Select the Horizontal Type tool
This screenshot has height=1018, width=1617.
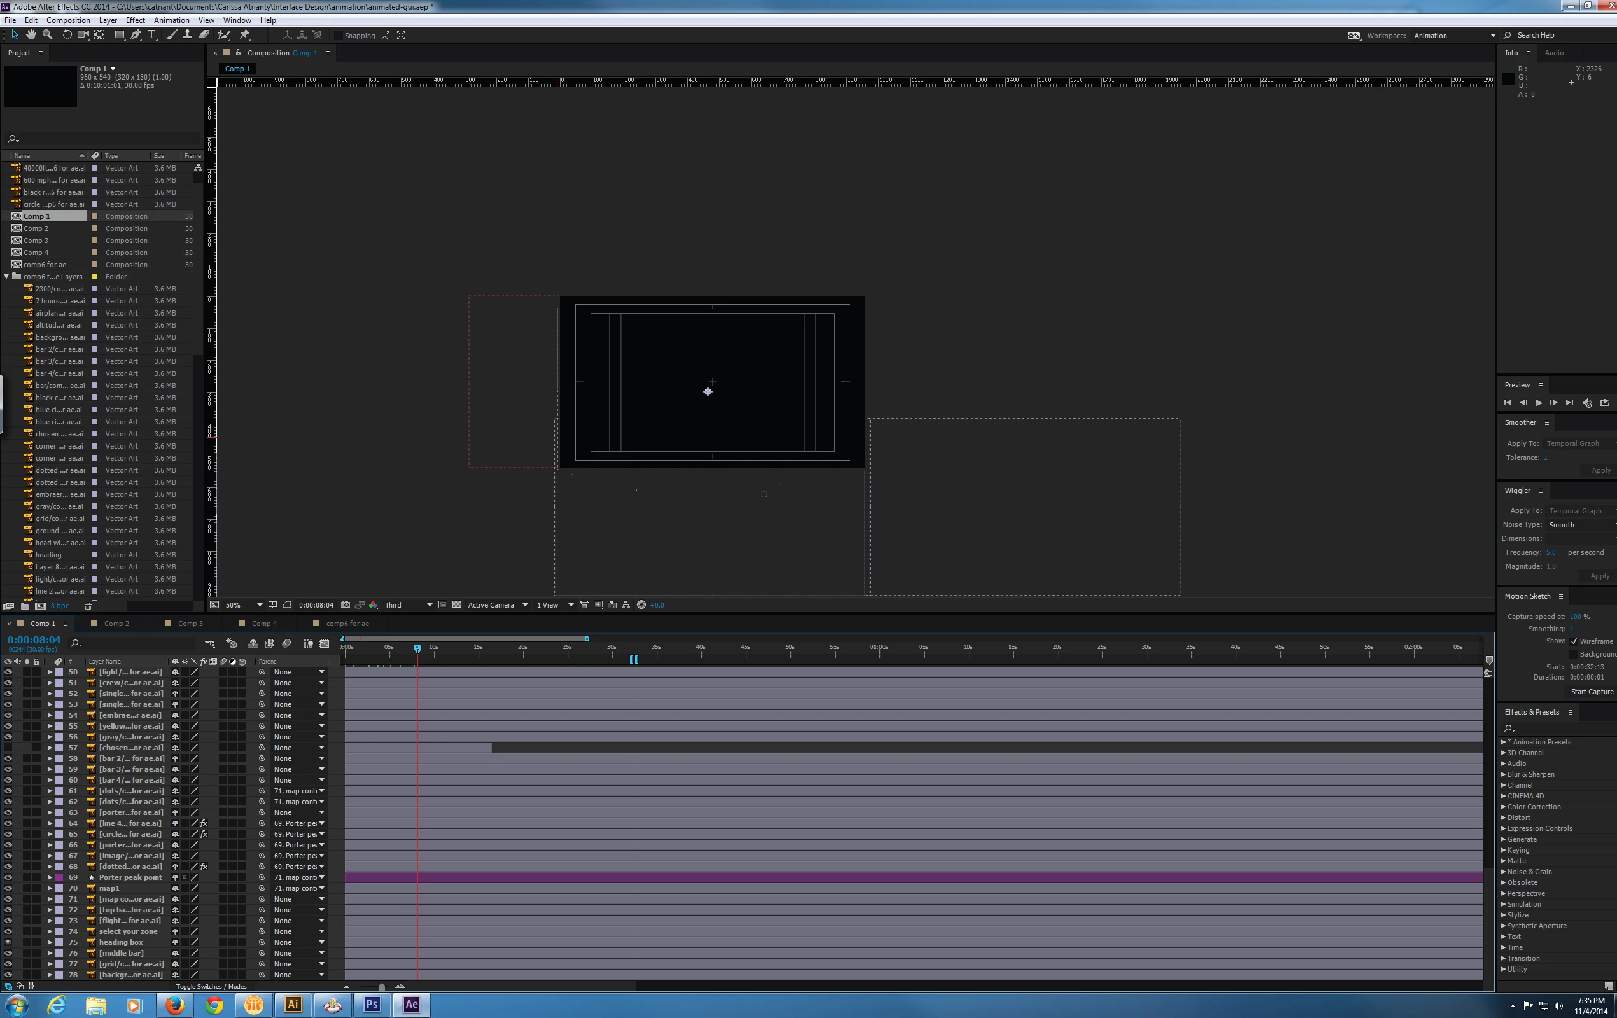pyautogui.click(x=151, y=35)
